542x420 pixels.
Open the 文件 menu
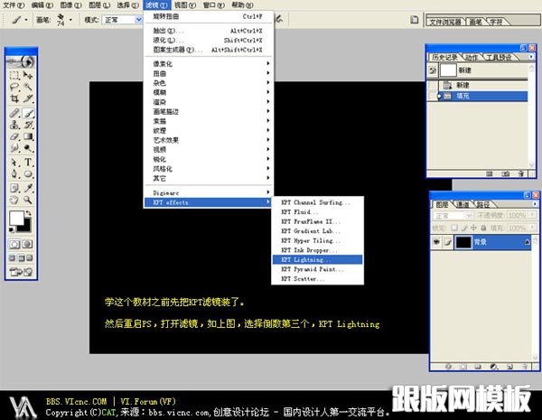click(14, 5)
